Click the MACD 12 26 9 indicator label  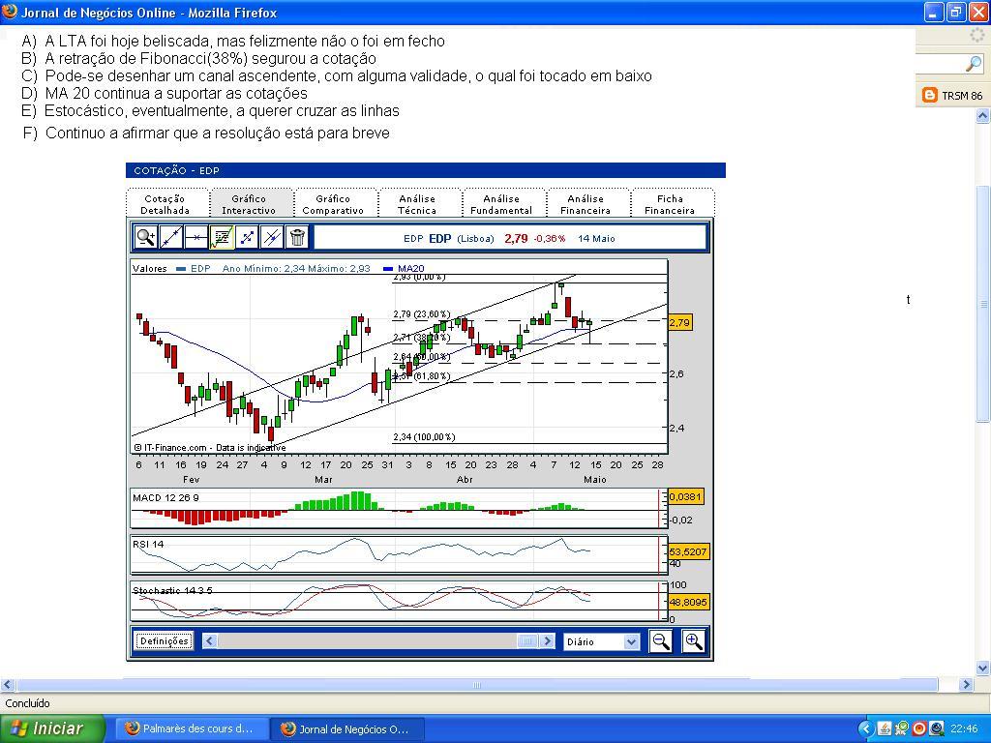(165, 498)
